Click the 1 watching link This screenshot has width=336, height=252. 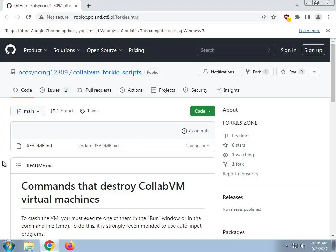click(x=239, y=155)
